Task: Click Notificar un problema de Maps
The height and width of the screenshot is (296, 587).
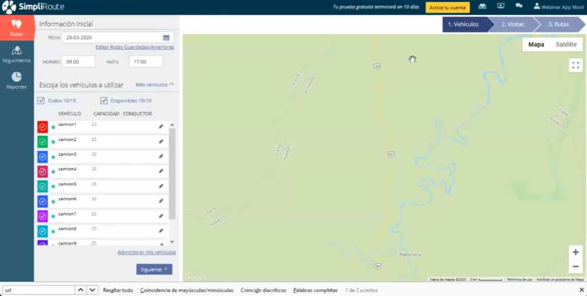Action: click(560, 279)
